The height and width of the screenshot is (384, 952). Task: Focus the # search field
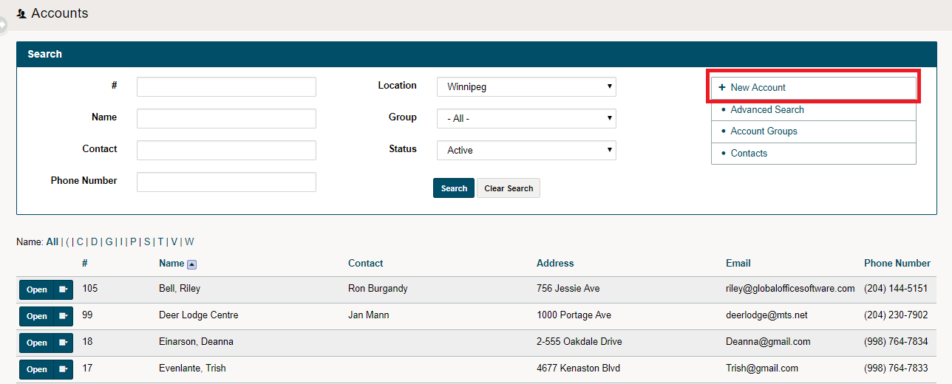point(226,87)
